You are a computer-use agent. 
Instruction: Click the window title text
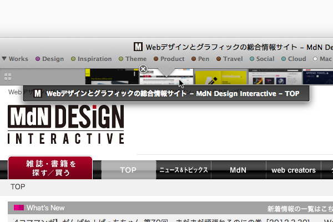[x=239, y=47]
